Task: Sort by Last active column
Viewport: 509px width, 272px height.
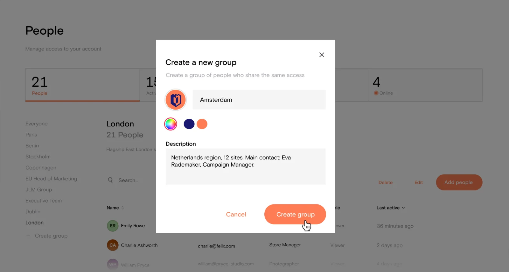Action: (391, 208)
